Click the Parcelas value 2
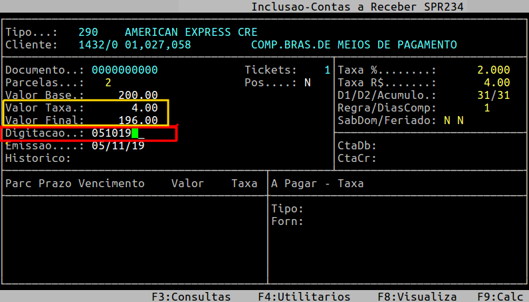Image resolution: width=529 pixels, height=302 pixels. [x=108, y=83]
